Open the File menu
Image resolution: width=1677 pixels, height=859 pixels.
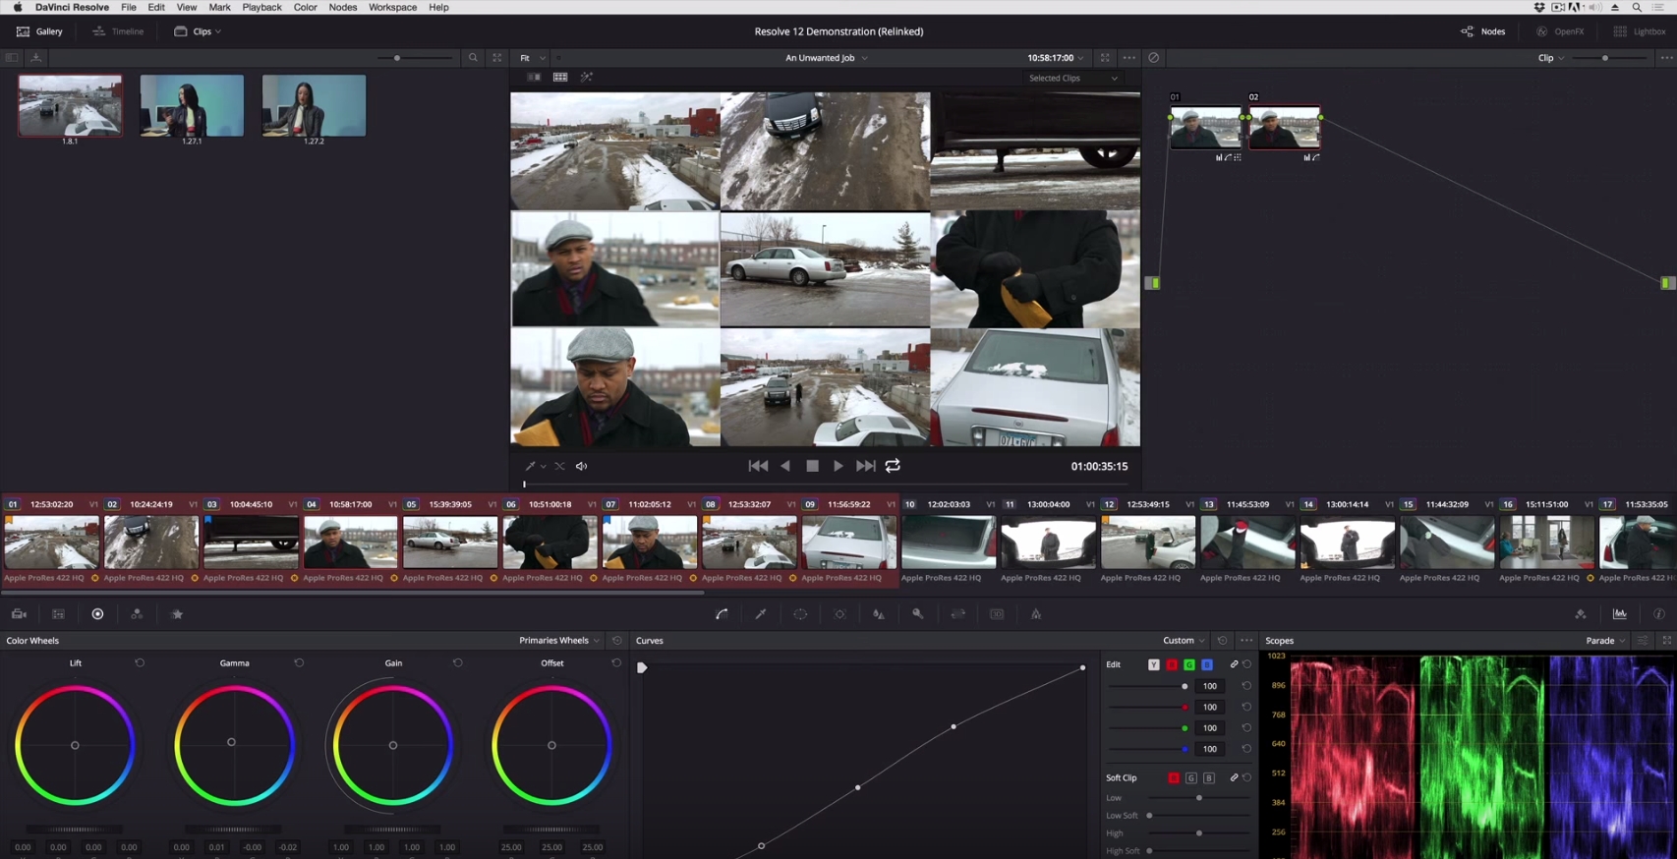(129, 7)
